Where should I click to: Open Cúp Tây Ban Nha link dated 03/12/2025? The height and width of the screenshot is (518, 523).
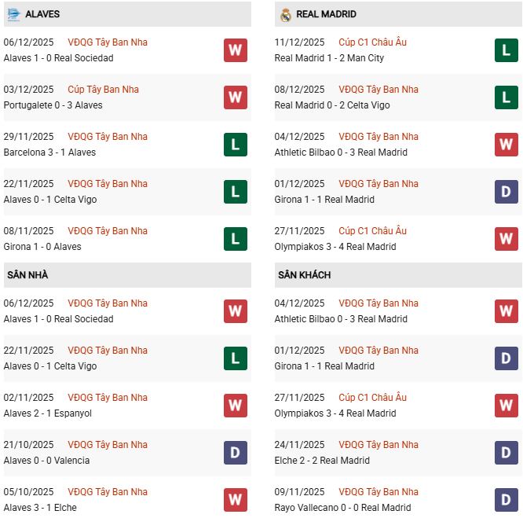(x=103, y=90)
